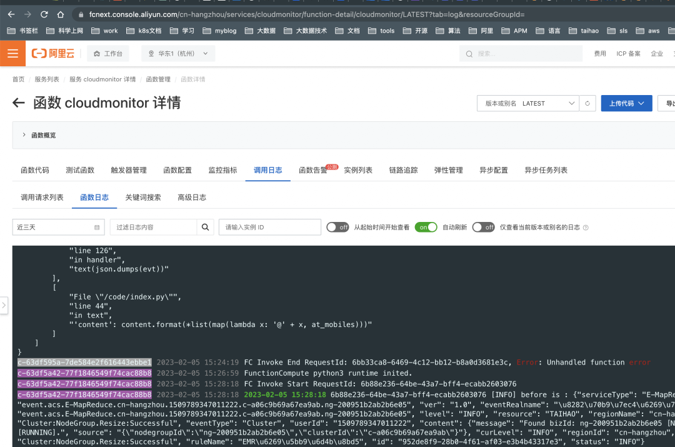675x447 pixels.
Task: Click the Aliyun 阿里云 logo
Action: [53, 53]
